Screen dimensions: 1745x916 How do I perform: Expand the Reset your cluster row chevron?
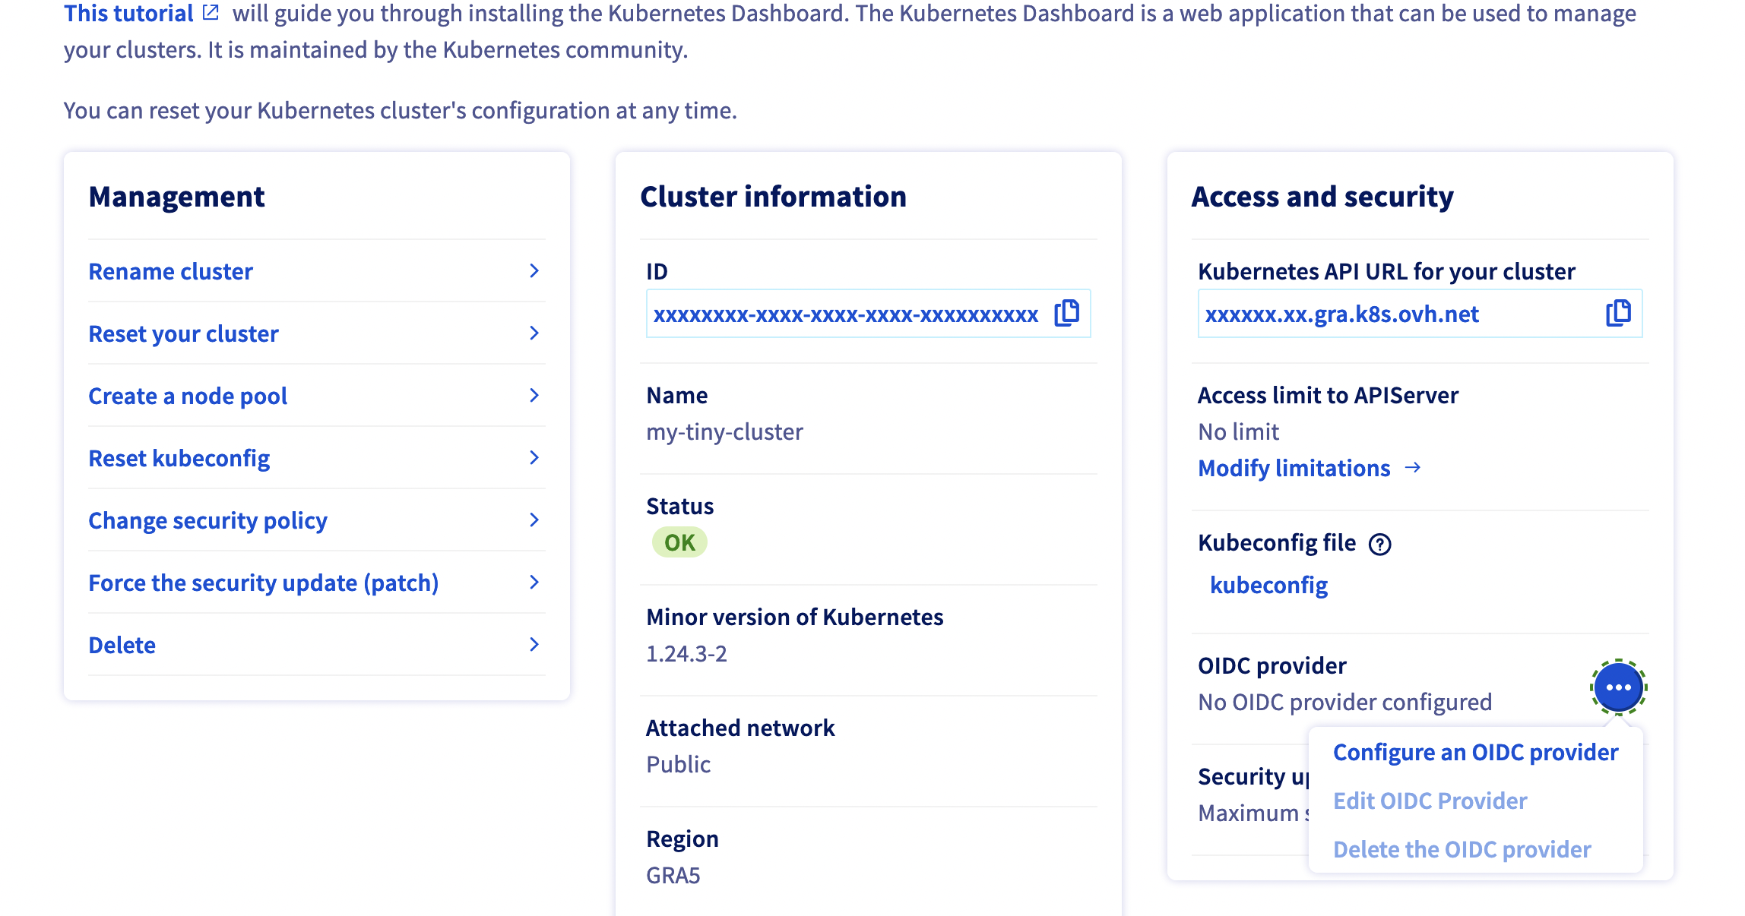coord(534,333)
